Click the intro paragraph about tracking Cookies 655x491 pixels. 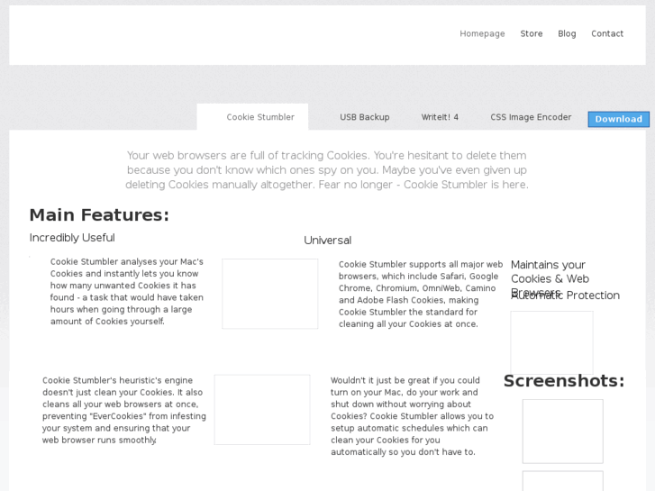[x=327, y=170]
